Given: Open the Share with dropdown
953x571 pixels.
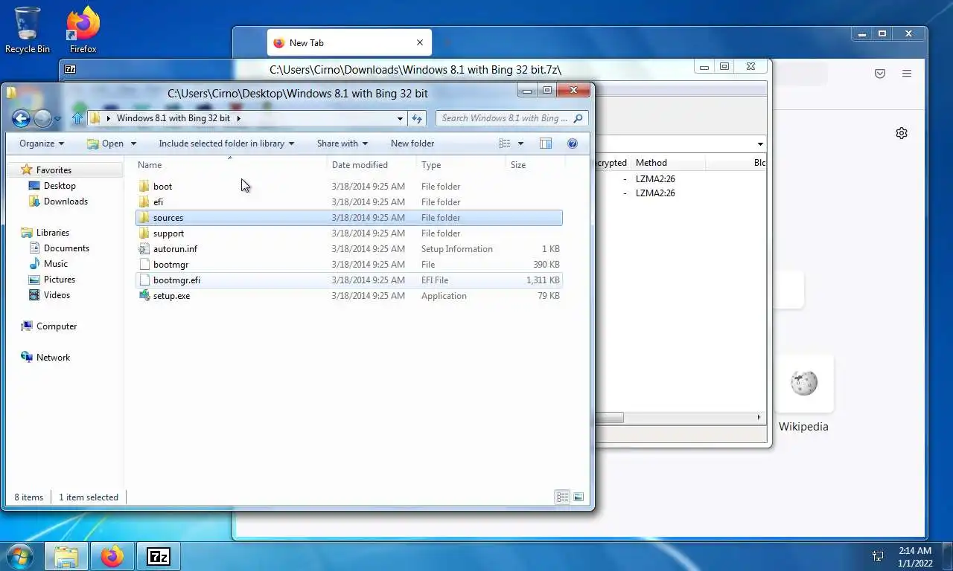Looking at the screenshot, I should pos(342,143).
